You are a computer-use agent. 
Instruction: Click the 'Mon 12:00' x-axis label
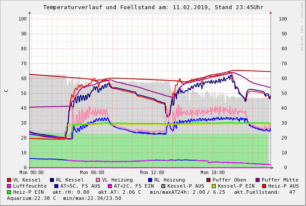(152, 172)
